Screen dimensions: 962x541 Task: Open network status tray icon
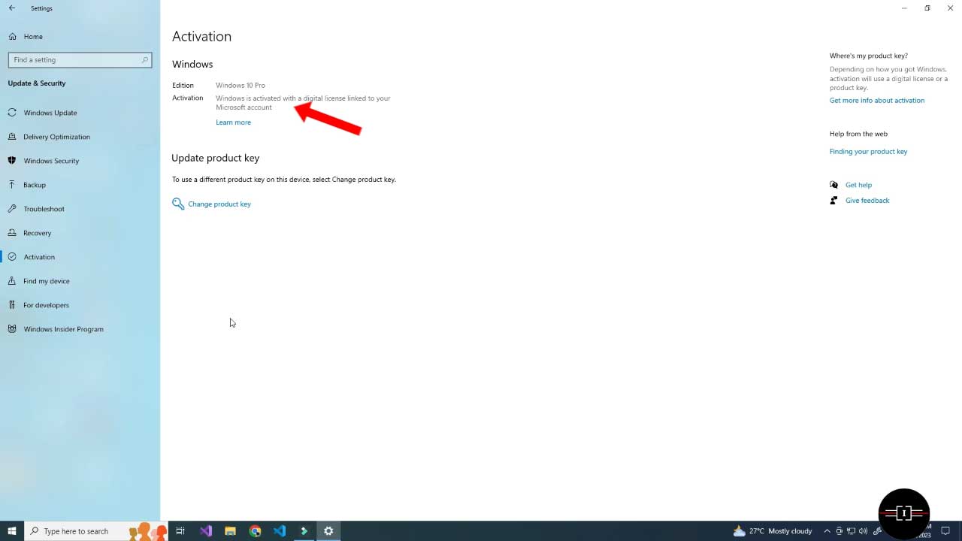852,531
